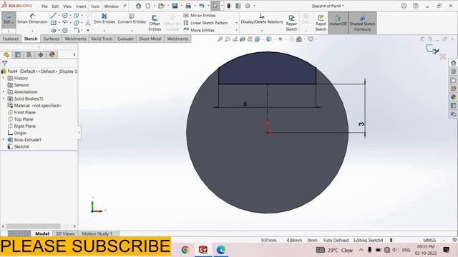The height and width of the screenshot is (257, 458).
Task: Open the Smart Dimension dropdown arrow
Action: pyautogui.click(x=32, y=30)
